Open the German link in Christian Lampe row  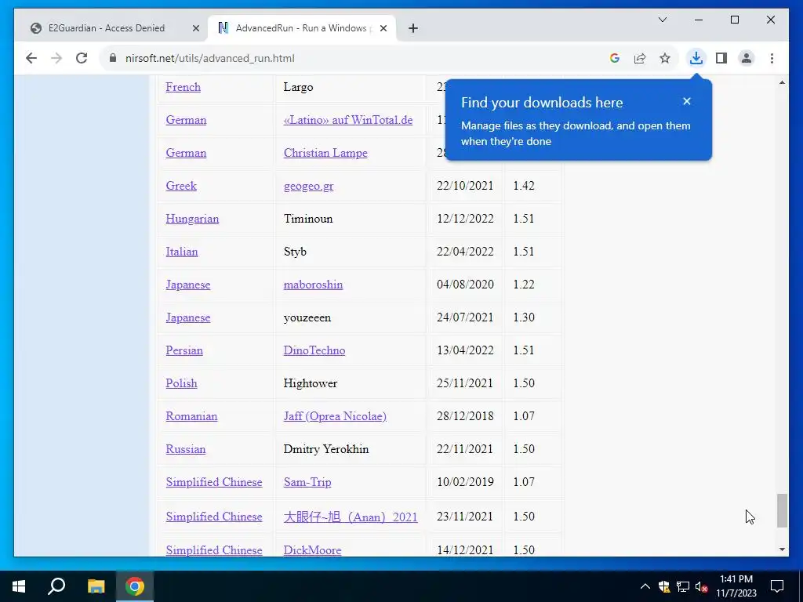tap(186, 153)
